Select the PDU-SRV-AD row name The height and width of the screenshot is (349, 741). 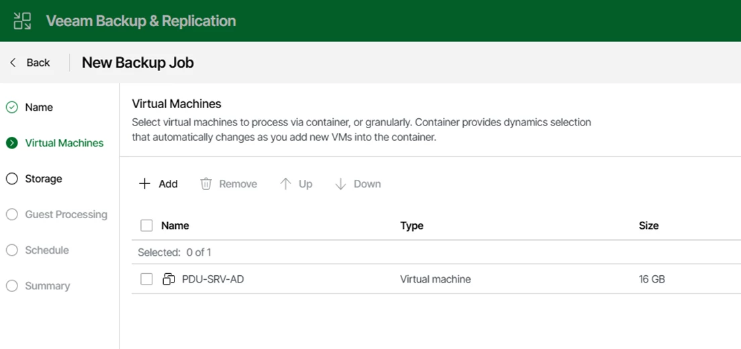(213, 279)
